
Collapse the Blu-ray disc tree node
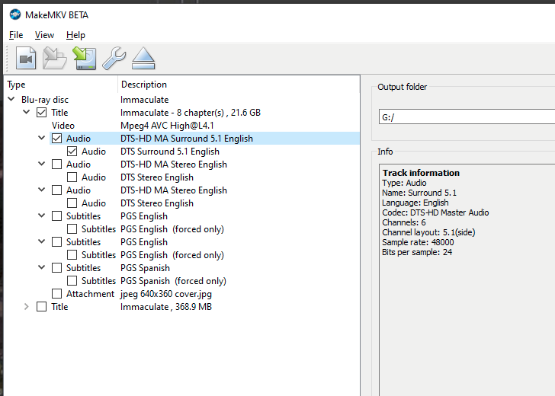tap(11, 100)
